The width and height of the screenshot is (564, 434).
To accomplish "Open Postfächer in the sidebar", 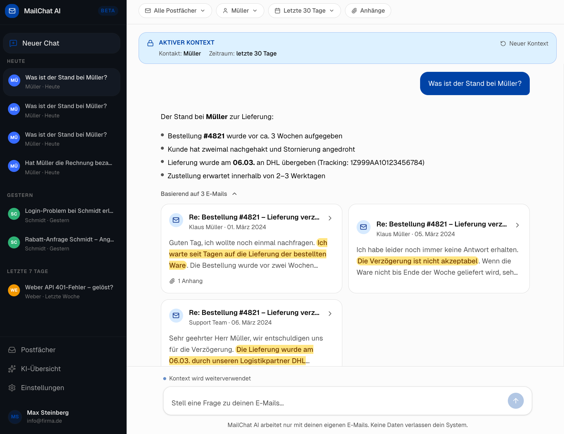I will 38,350.
